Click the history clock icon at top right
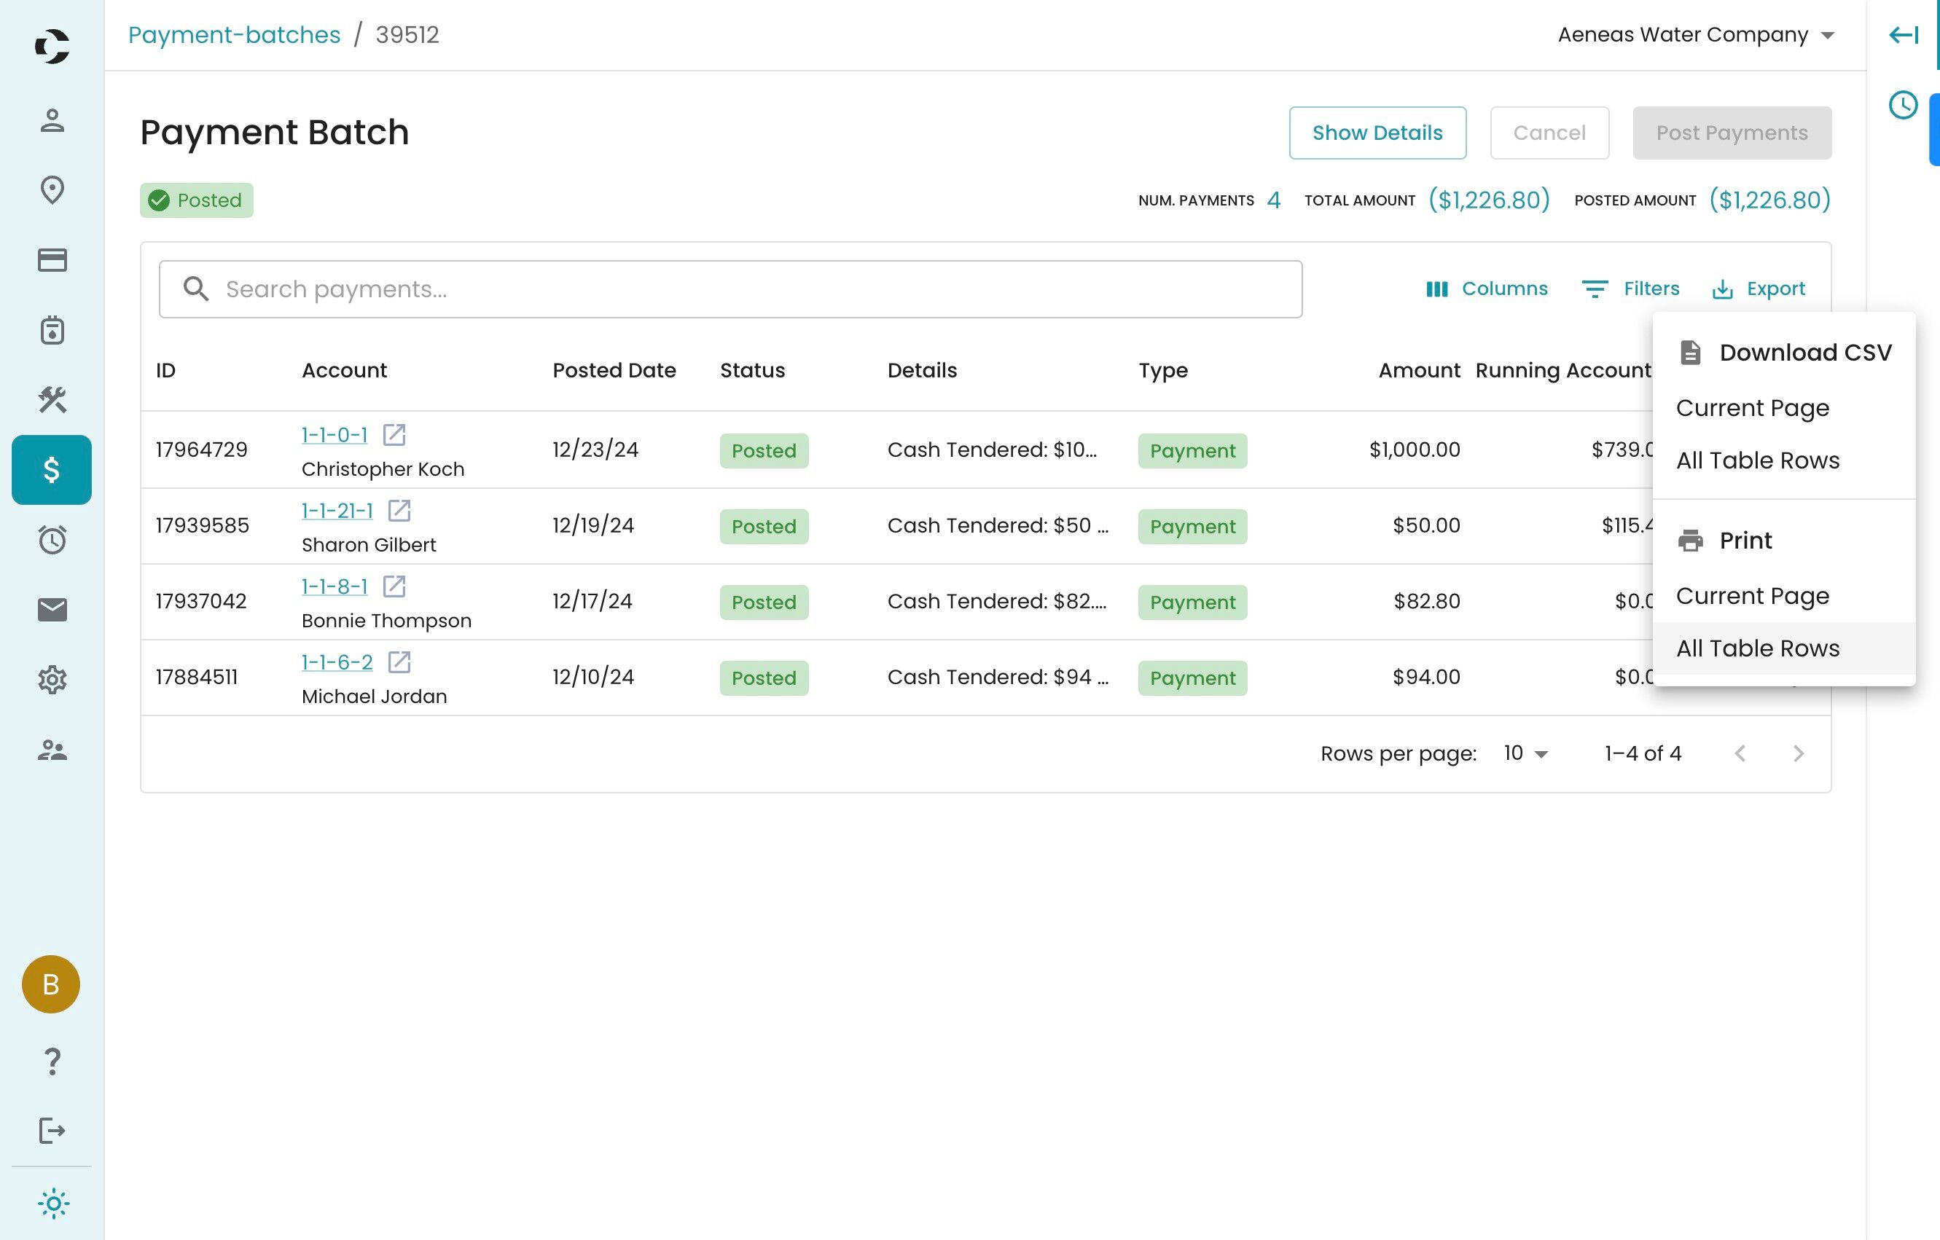 1903,106
